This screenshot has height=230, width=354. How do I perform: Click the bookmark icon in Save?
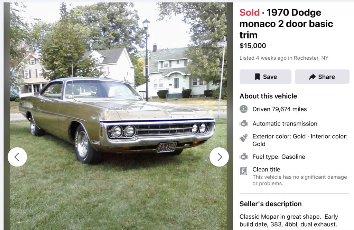coord(257,77)
